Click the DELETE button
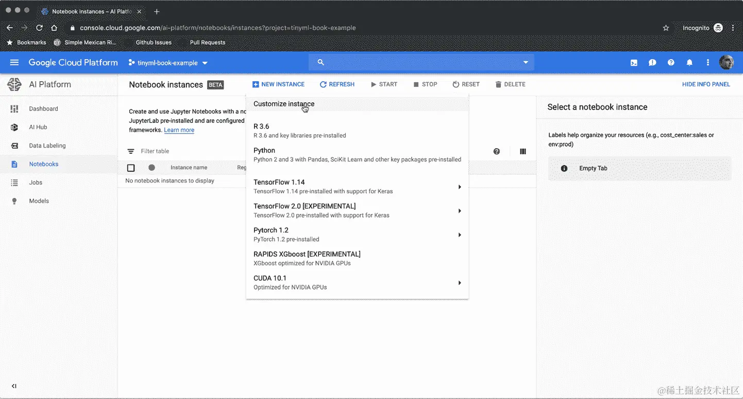 510,84
